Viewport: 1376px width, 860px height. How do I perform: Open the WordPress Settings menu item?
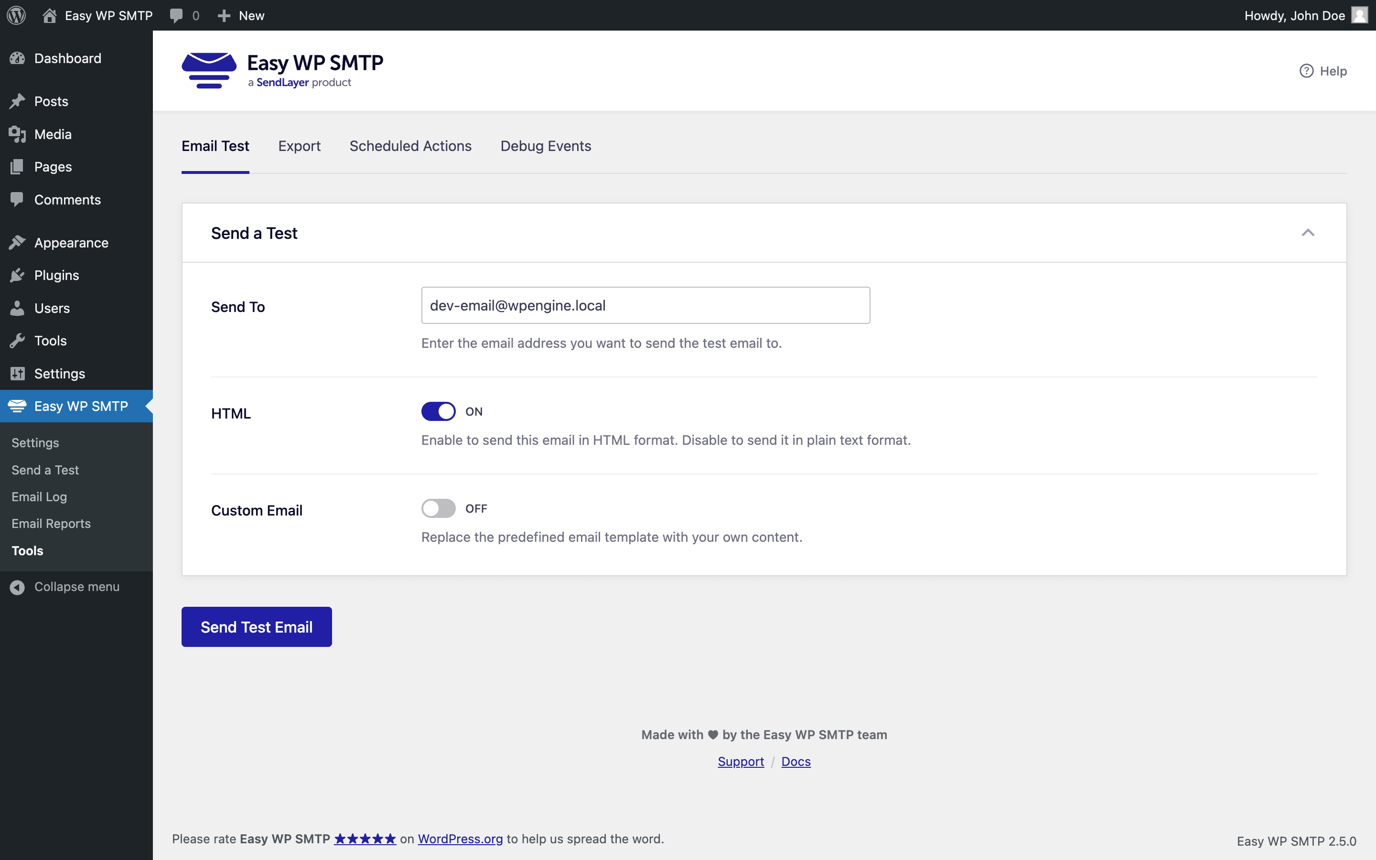[x=76, y=374]
